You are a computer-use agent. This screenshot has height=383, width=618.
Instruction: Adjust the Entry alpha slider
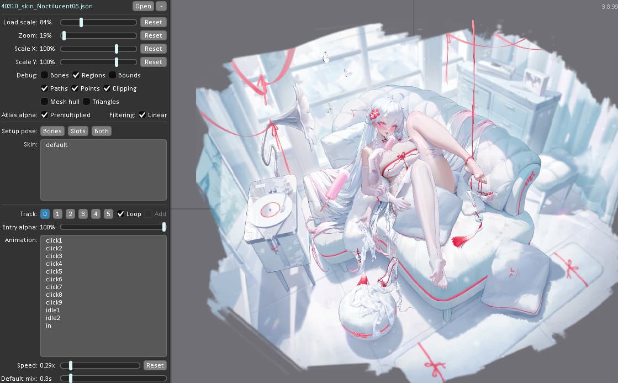tap(113, 227)
